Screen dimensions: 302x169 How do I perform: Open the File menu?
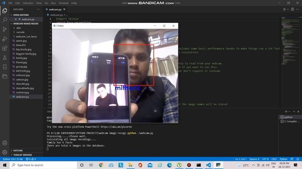(10, 3)
